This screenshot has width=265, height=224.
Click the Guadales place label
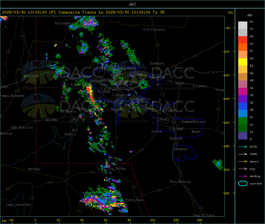157,63
